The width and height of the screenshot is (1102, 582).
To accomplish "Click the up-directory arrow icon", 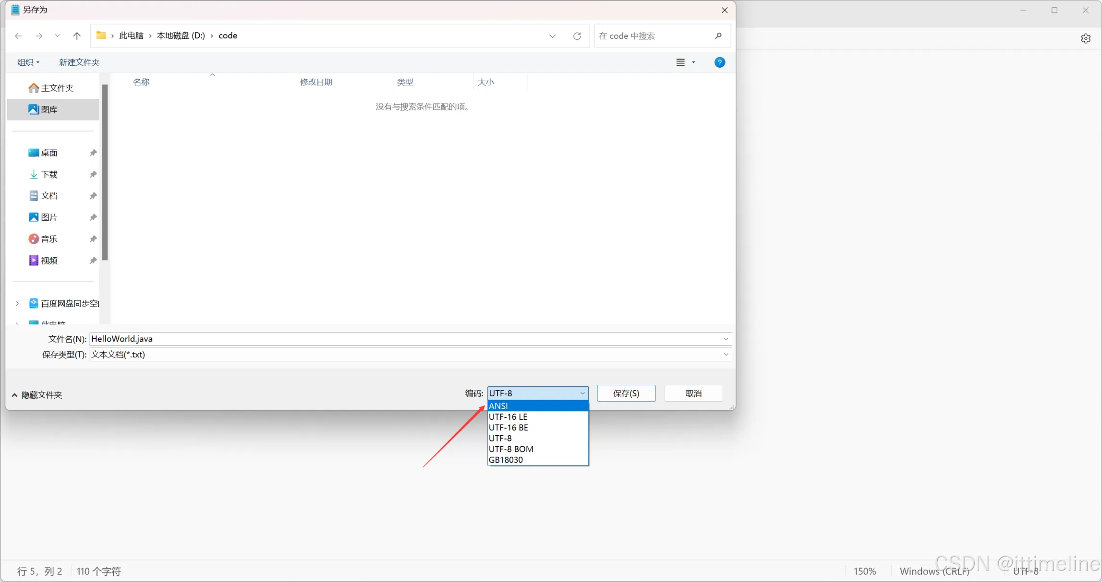I will (77, 36).
